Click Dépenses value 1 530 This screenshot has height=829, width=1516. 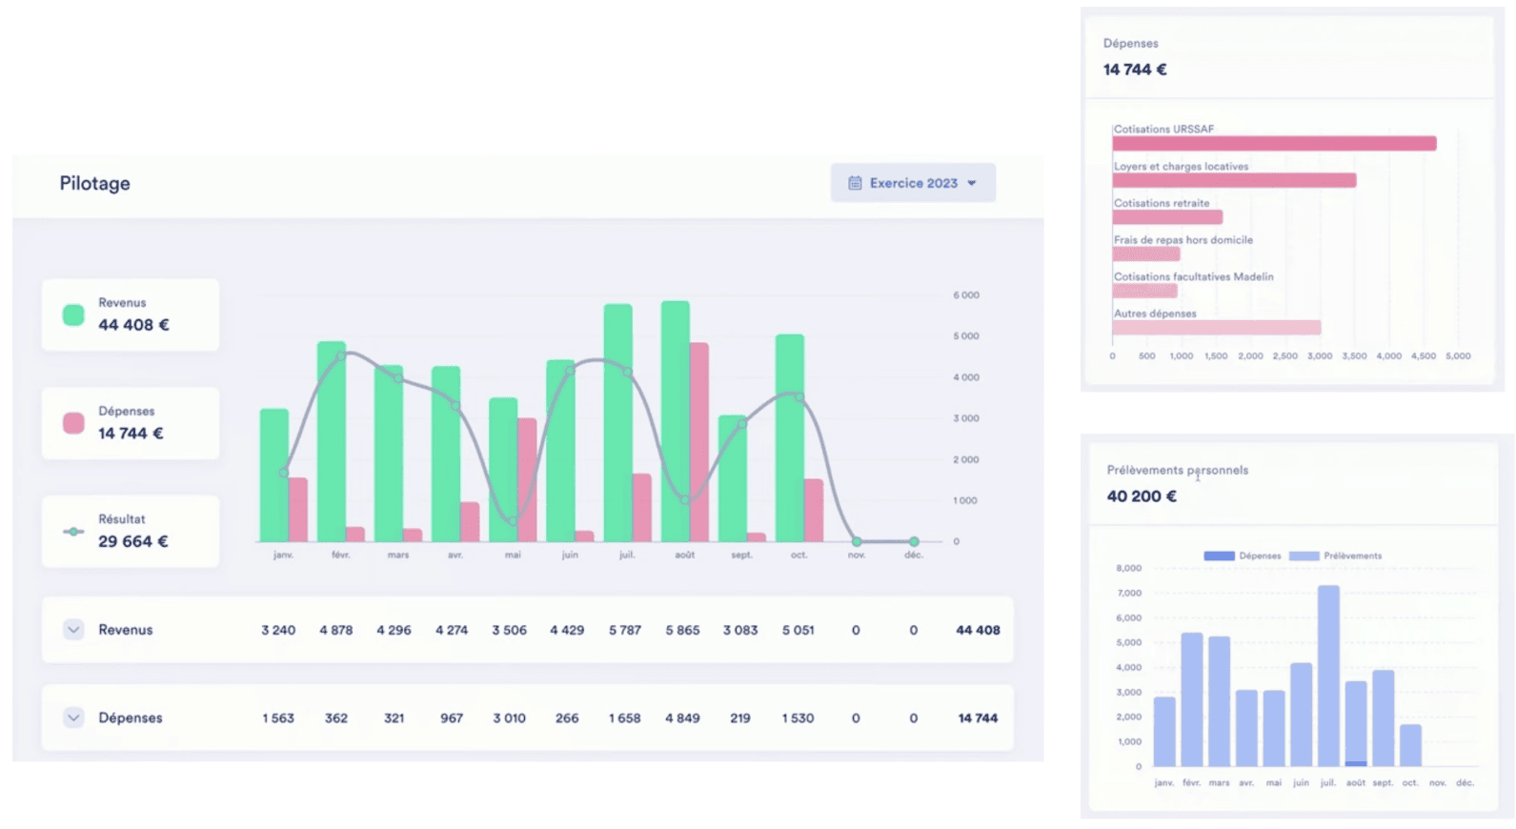coord(798,718)
